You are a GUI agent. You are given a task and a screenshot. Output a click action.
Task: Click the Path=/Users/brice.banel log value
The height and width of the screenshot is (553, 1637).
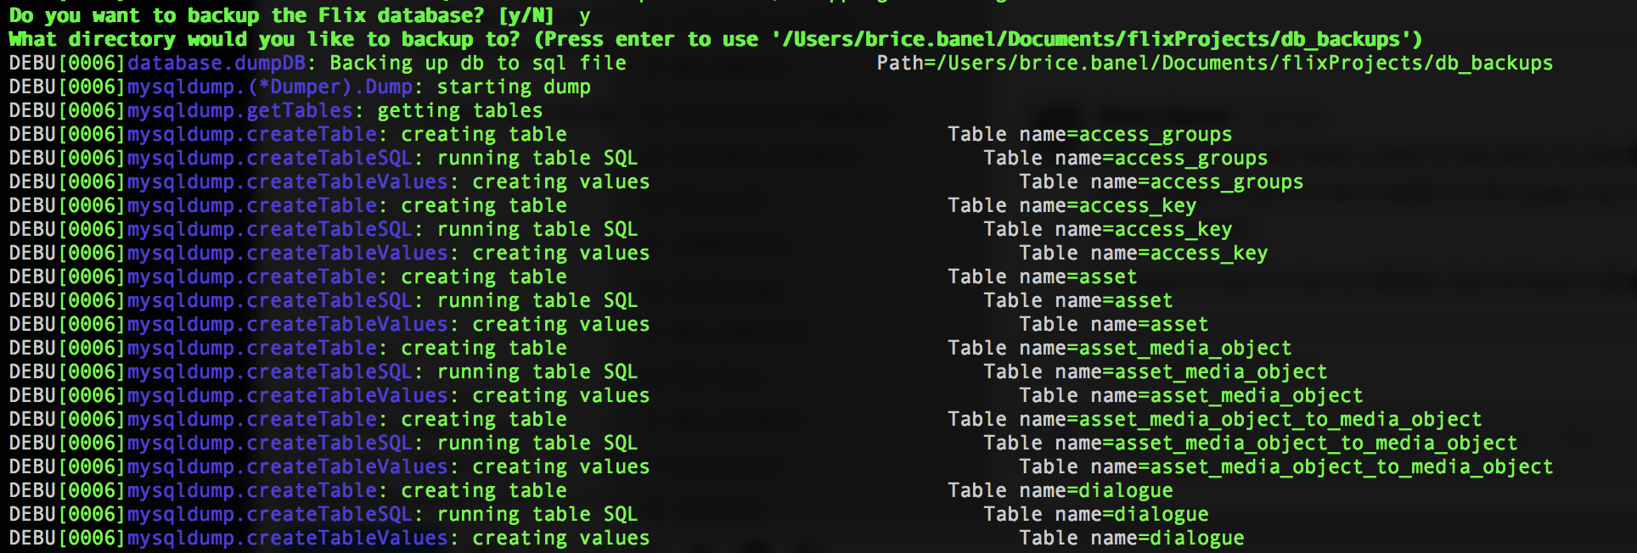(x=1214, y=63)
